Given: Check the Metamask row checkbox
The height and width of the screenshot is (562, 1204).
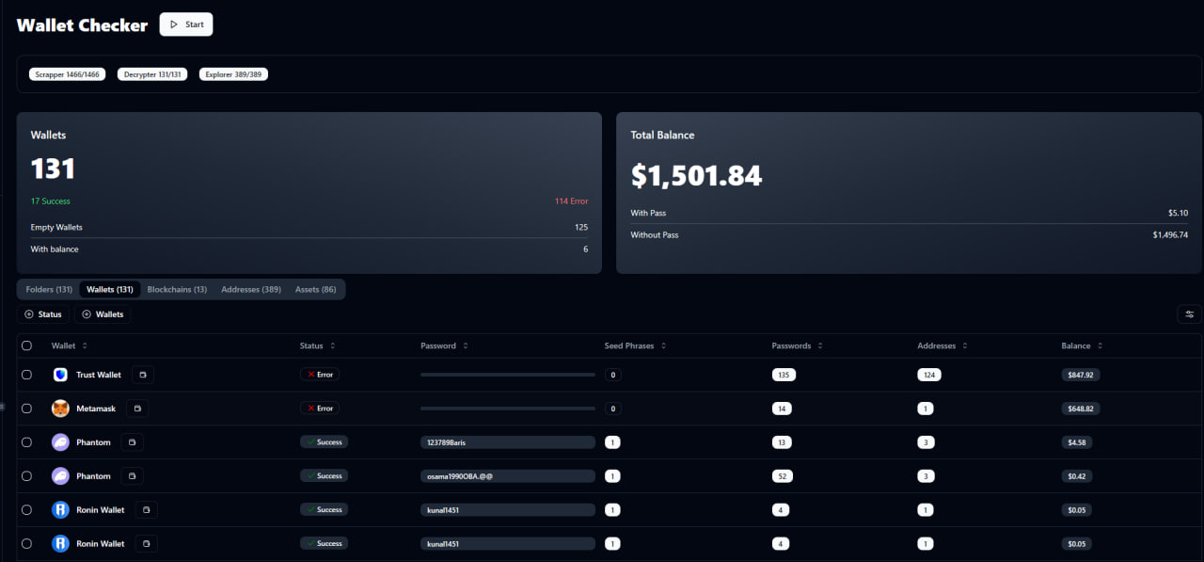Looking at the screenshot, I should [26, 409].
